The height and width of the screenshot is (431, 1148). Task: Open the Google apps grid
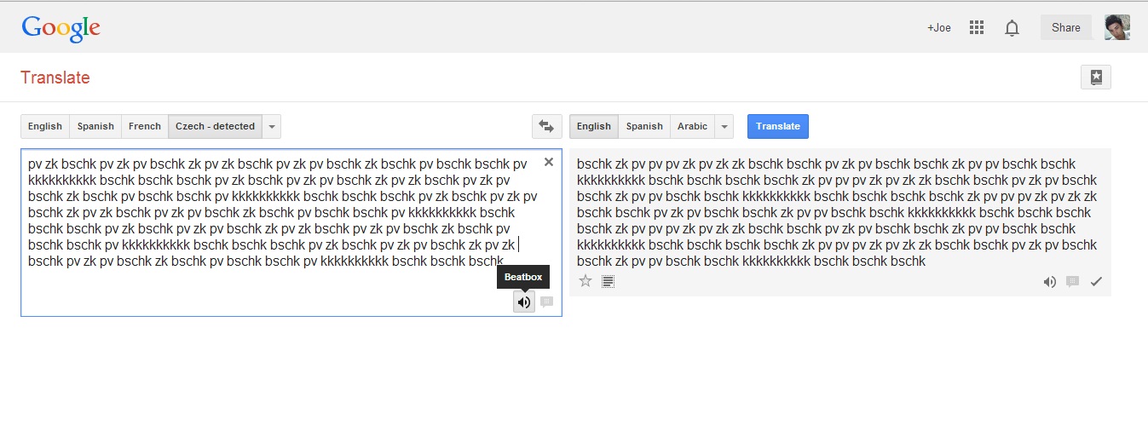977,27
